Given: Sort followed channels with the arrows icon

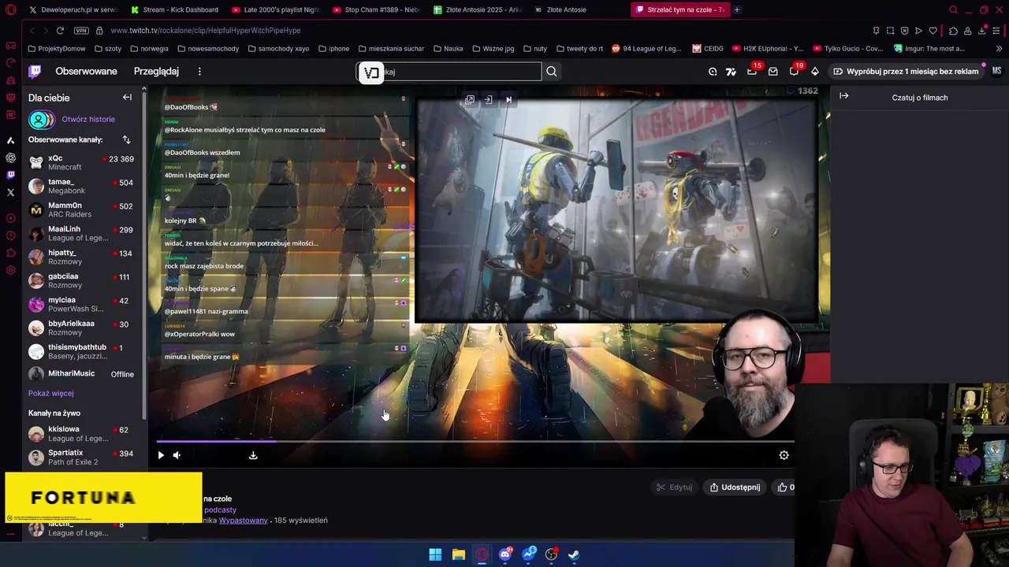Looking at the screenshot, I should pos(126,139).
